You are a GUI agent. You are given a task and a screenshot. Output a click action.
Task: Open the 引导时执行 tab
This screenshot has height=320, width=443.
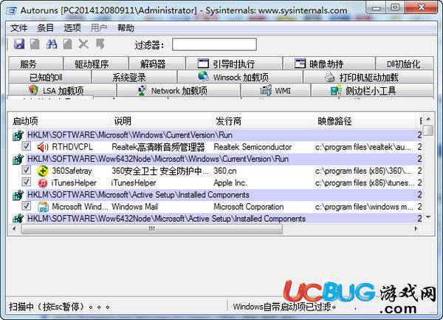tap(234, 64)
